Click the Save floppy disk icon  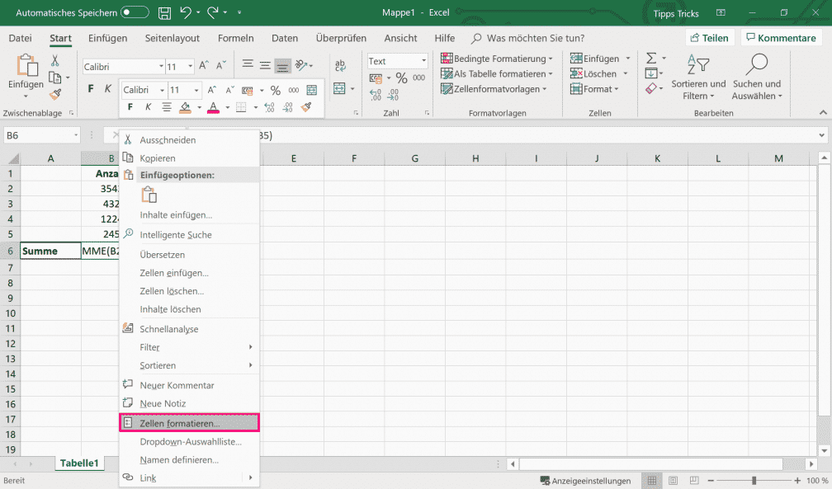pos(164,12)
